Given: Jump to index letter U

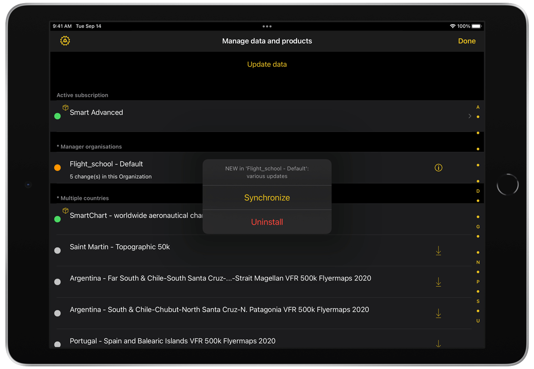Looking at the screenshot, I should [478, 321].
